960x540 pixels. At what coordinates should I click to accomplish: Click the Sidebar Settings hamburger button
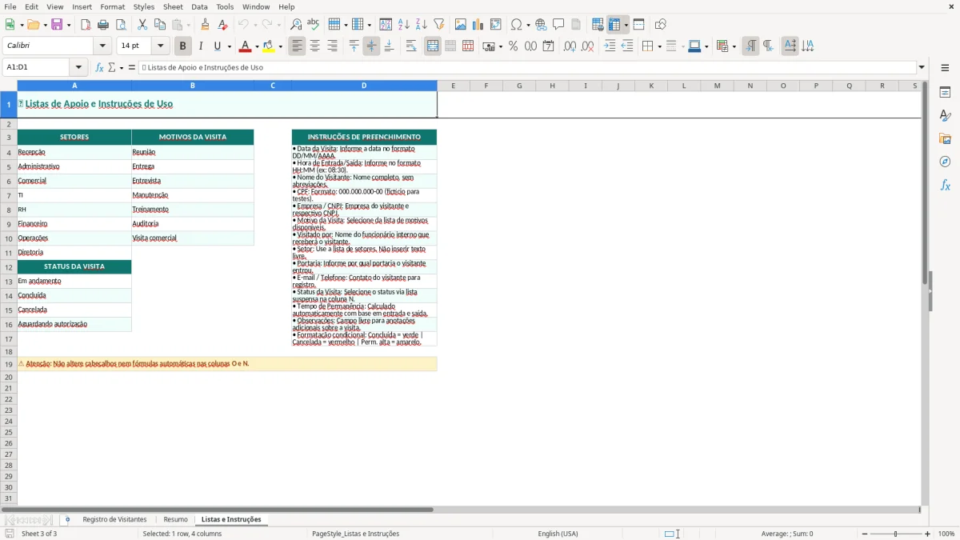[x=945, y=67]
